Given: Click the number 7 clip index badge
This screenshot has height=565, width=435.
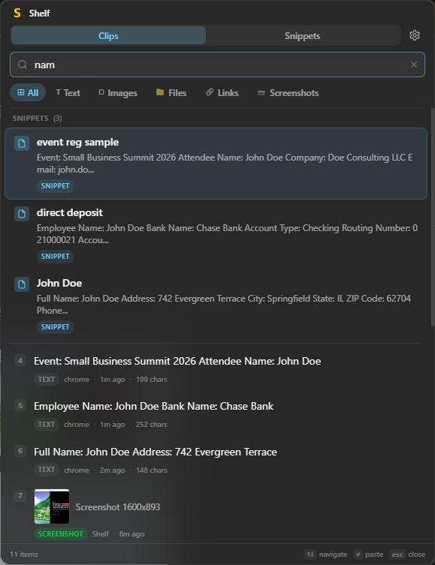Looking at the screenshot, I should (20, 496).
